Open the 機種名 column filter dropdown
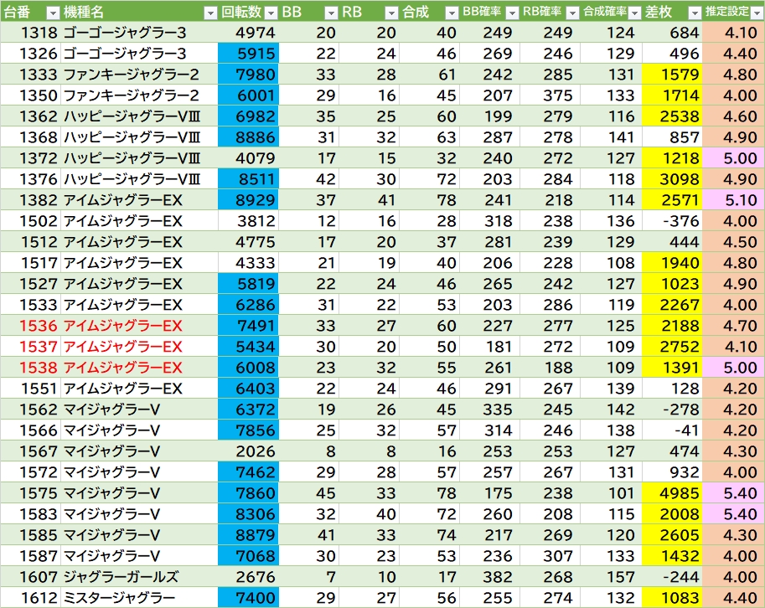 point(210,13)
